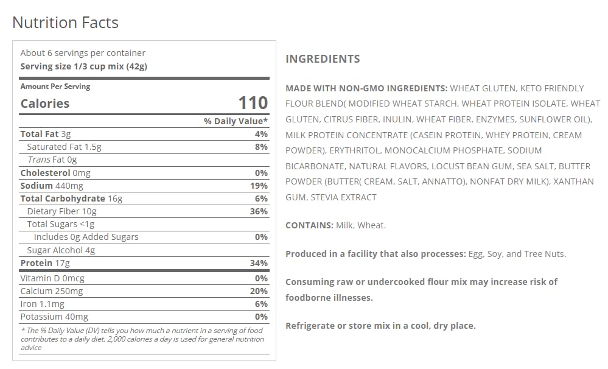Click the INGREDIENTS heading

coord(323,59)
